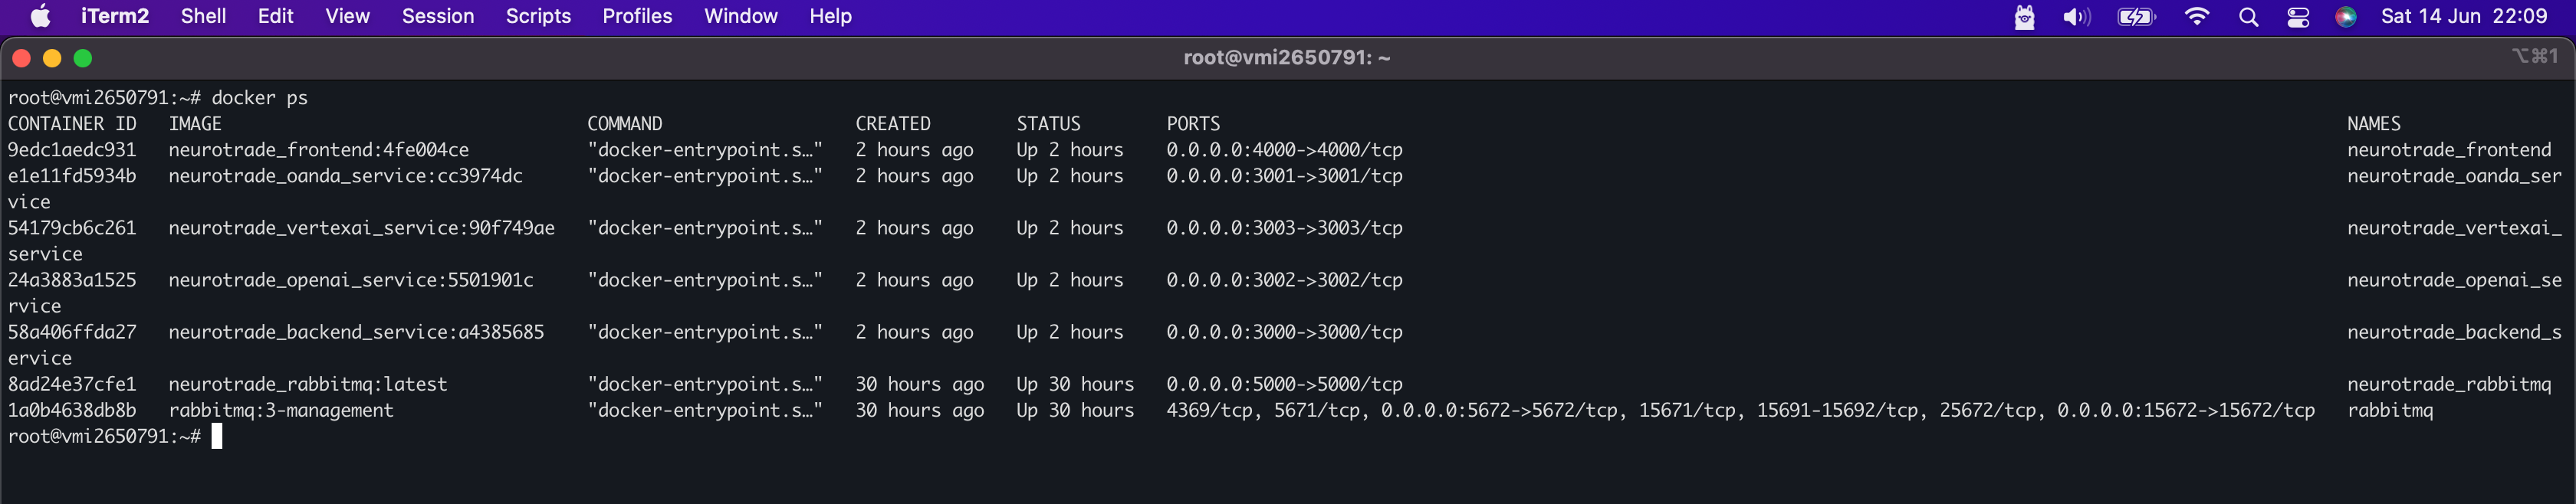Screen dimensions: 2576x504
Task: Open the iTerm2 application menu
Action: pos(115,16)
